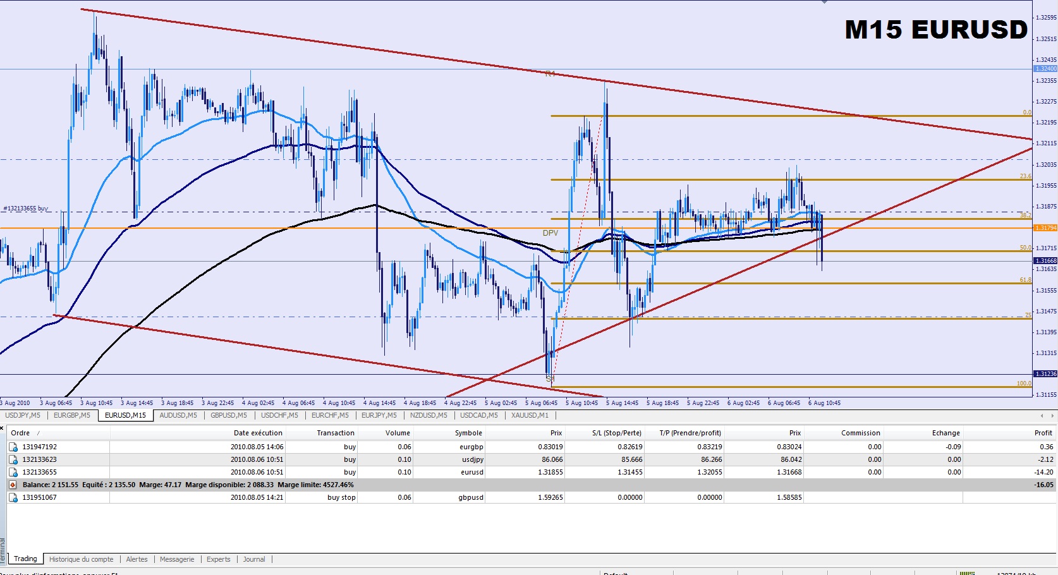This screenshot has width=1058, height=575.
Task: Select the #132133655 buy order line label
Action: click(x=25, y=209)
